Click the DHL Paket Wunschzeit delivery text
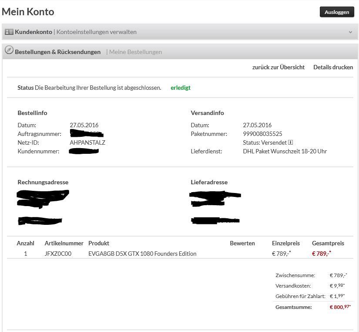The height and width of the screenshot is (332, 359). 285,151
